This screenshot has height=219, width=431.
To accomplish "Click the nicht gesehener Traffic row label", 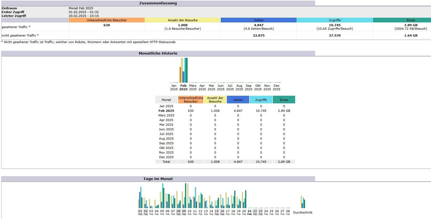I will [x=20, y=35].
